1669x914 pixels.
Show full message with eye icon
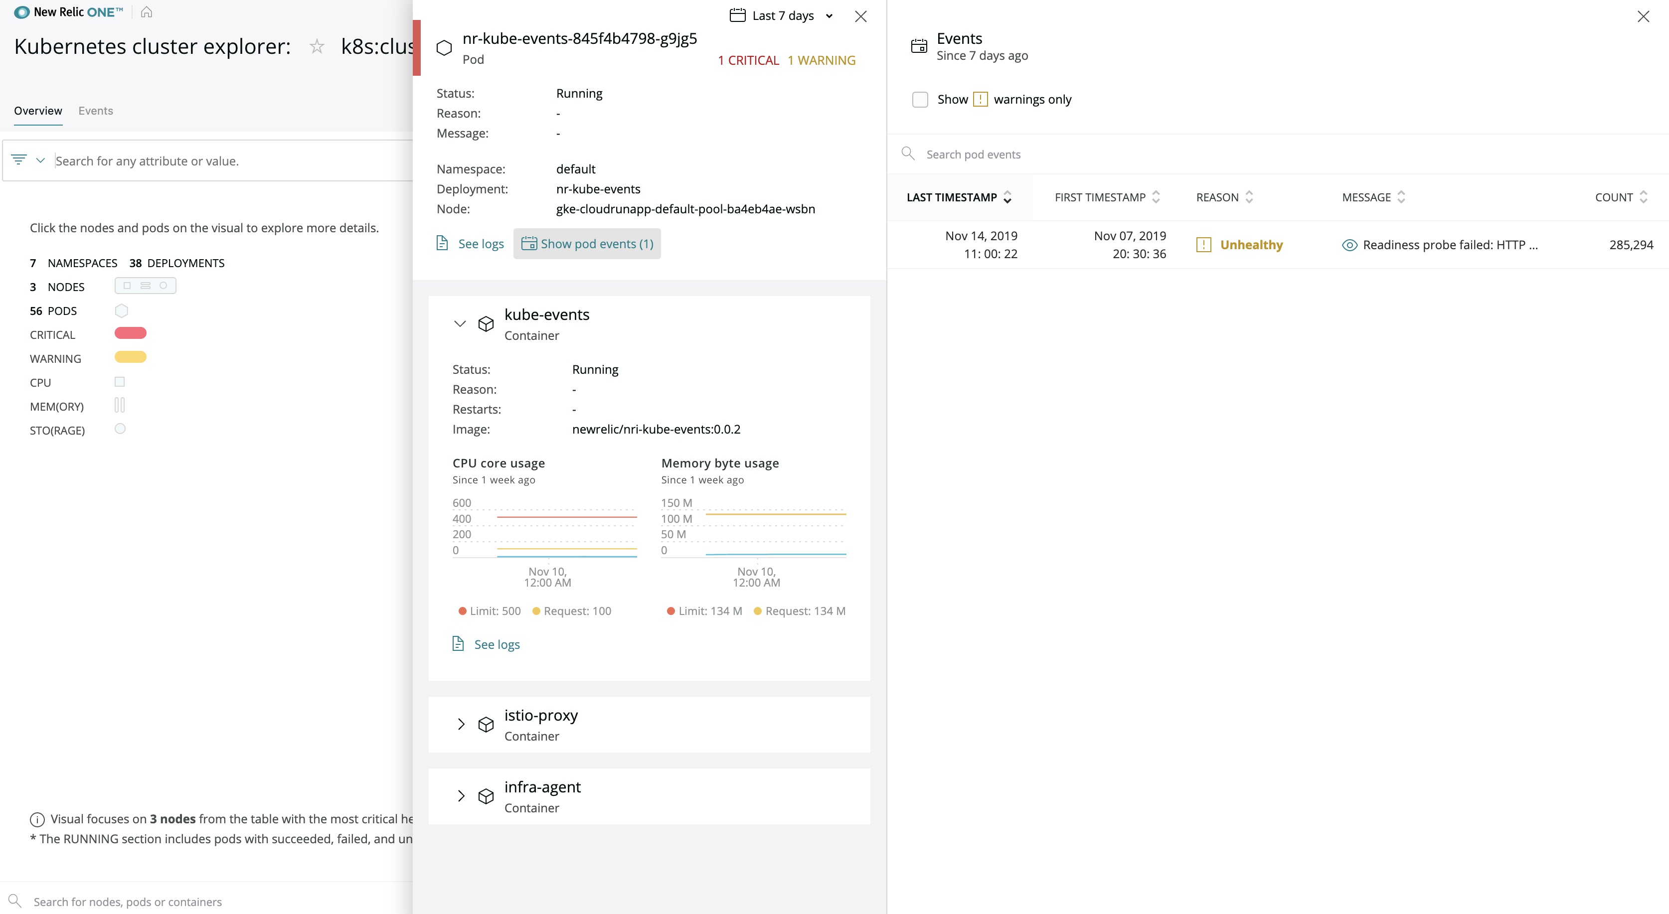click(x=1349, y=245)
